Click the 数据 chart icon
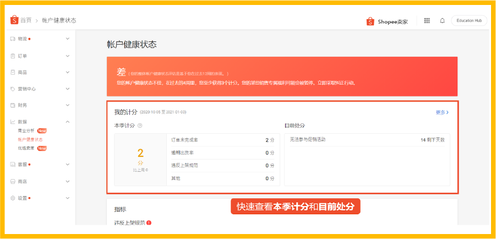 pos(13,122)
